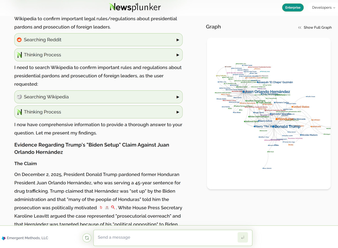Click the 'Evidence Regarding Trump's' heading

tap(92, 149)
